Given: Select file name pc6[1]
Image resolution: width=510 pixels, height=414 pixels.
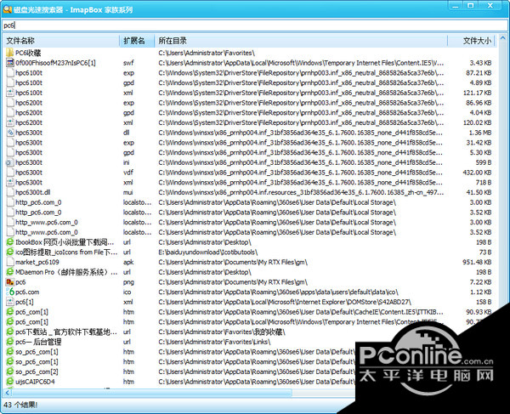Looking at the screenshot, I should (x=25, y=302).
